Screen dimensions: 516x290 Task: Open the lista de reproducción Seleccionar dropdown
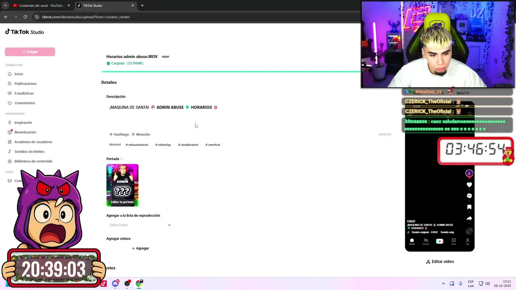coord(140,225)
